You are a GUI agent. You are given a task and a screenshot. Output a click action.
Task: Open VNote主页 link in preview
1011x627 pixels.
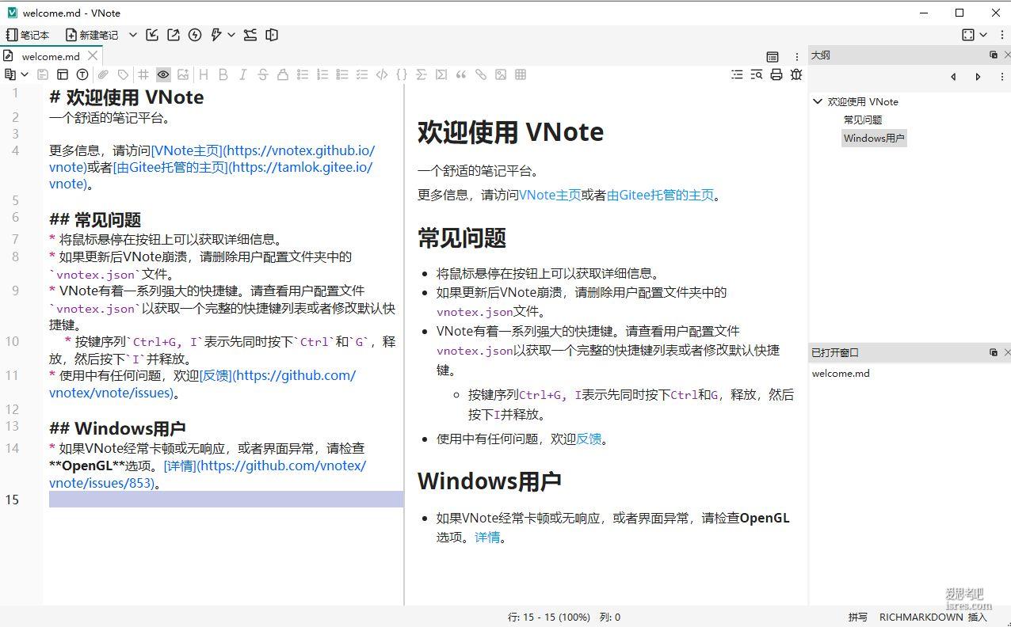[550, 195]
